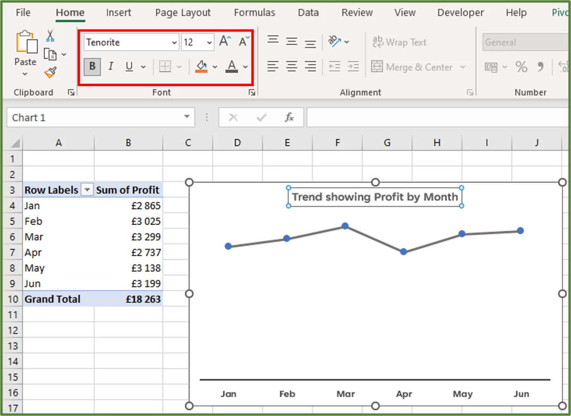The width and height of the screenshot is (571, 416).
Task: Enable Wrap Text for the selection
Action: (x=399, y=42)
